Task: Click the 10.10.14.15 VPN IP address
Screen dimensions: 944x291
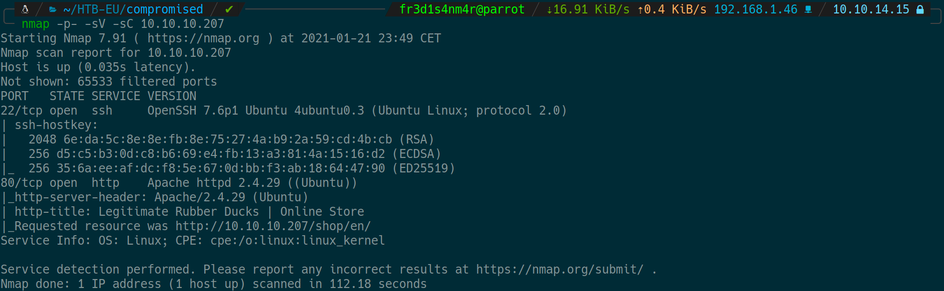Action: (871, 9)
